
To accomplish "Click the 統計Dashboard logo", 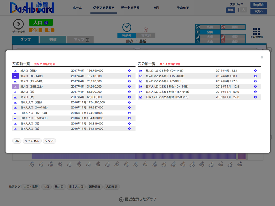I will tap(32, 8).
